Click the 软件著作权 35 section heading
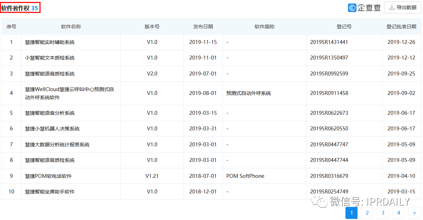The image size is (423, 220). tap(20, 8)
